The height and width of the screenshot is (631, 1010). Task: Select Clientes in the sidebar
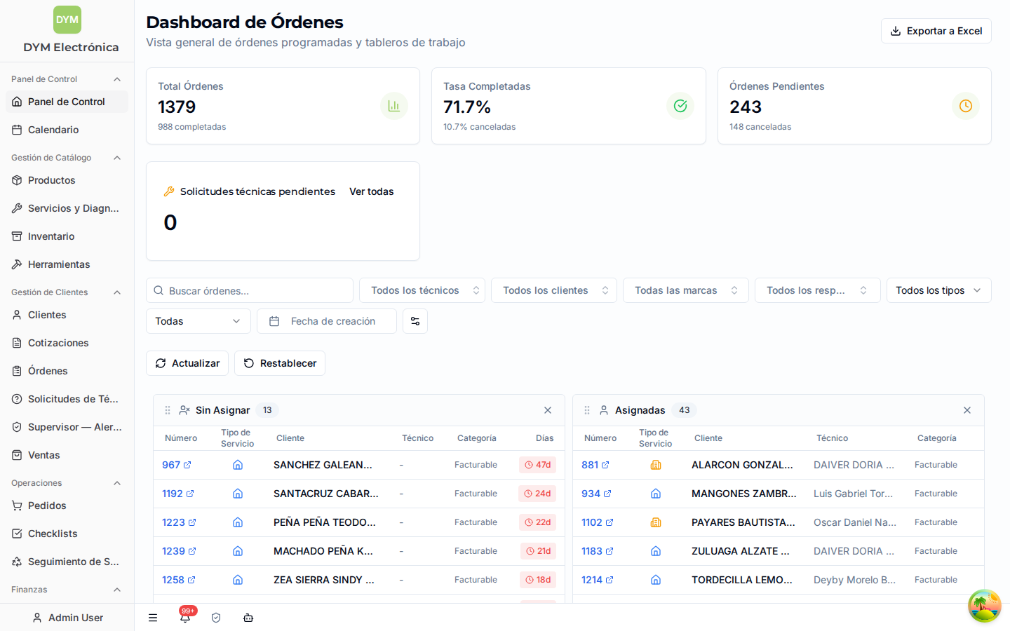coord(67,315)
